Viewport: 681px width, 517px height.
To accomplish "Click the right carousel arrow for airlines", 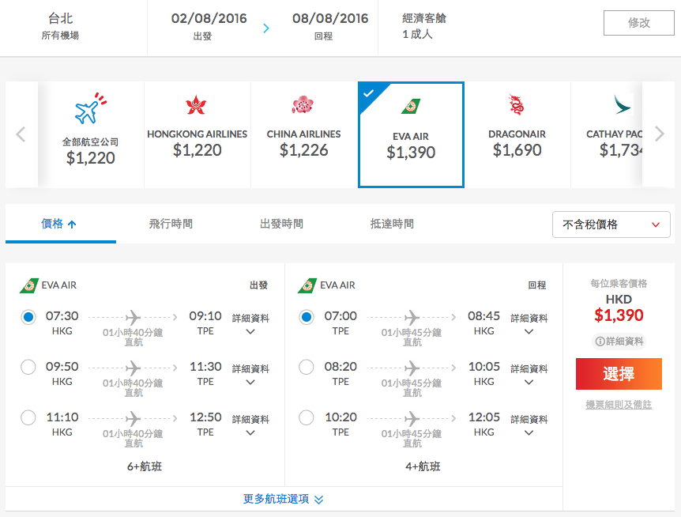I will point(660,134).
